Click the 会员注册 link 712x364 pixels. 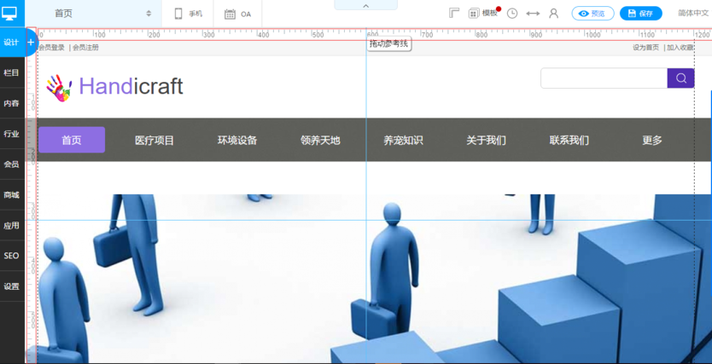(x=85, y=48)
